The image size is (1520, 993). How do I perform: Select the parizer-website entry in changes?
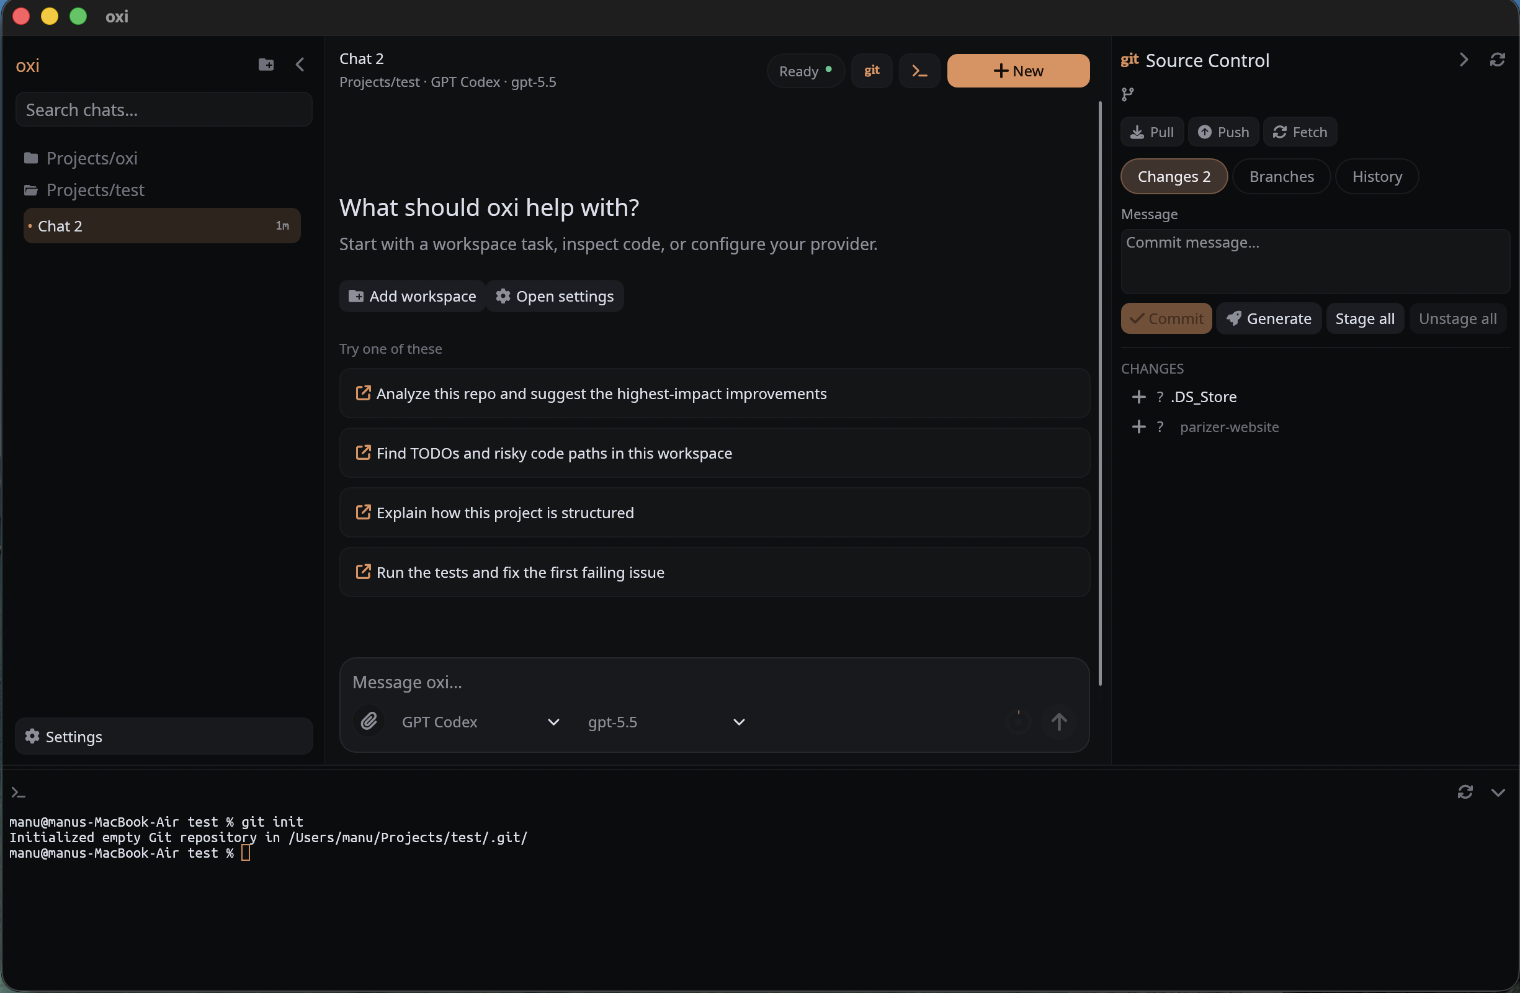pyautogui.click(x=1229, y=427)
